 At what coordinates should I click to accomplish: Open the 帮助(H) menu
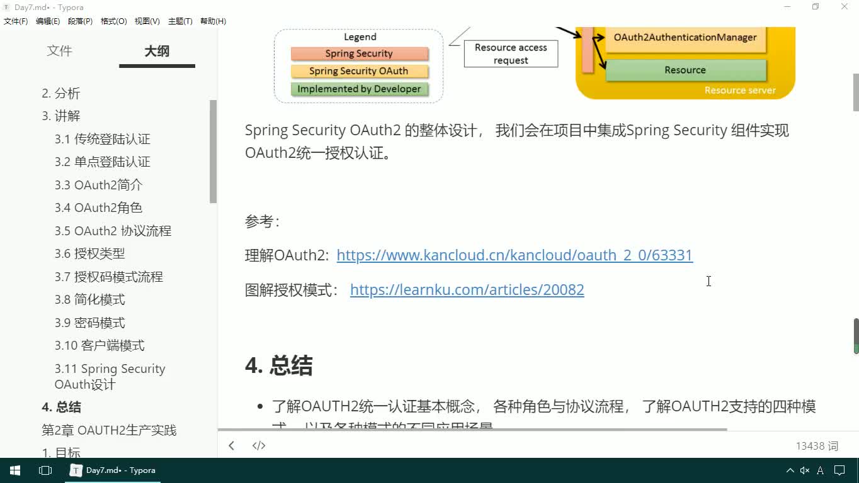tap(213, 21)
